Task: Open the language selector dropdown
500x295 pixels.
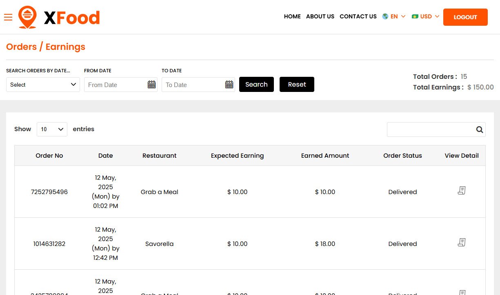Action: (394, 16)
